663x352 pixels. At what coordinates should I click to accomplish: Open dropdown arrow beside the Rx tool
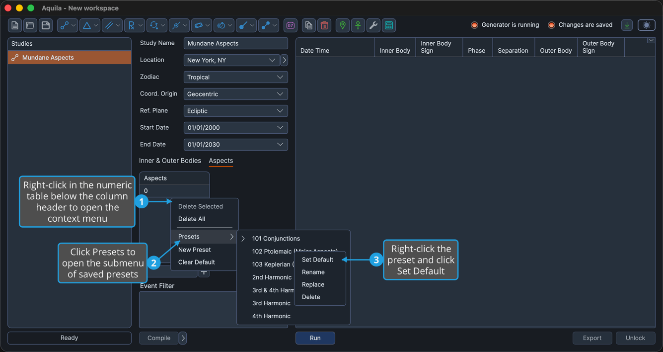pyautogui.click(x=141, y=25)
